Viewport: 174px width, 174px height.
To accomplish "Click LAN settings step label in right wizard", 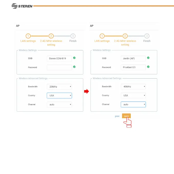I will click(102, 41).
